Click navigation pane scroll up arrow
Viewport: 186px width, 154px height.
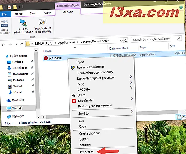pyautogui.click(x=36, y=51)
